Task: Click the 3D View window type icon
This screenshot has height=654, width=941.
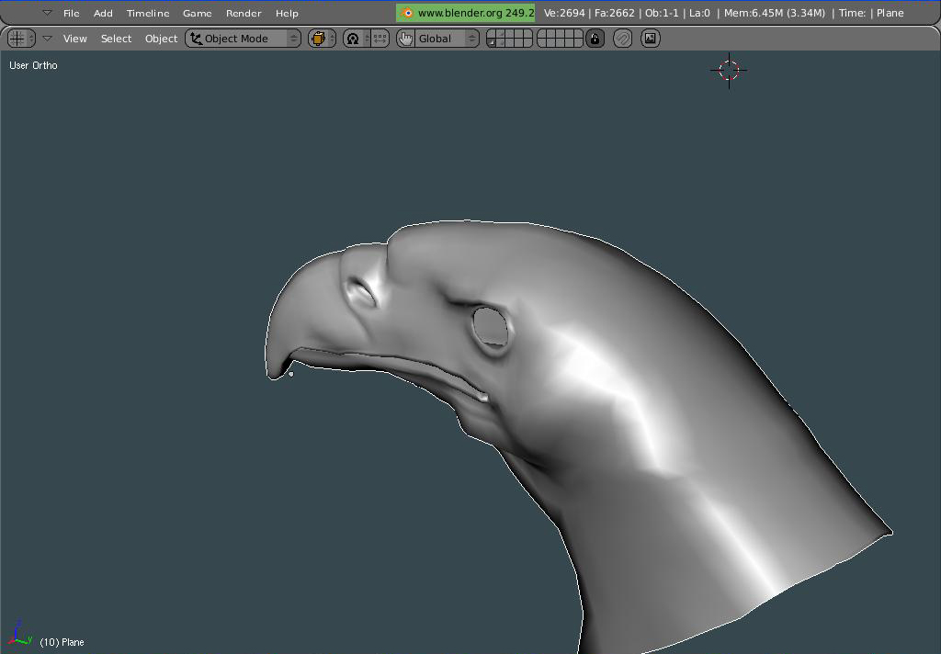Action: [x=21, y=39]
